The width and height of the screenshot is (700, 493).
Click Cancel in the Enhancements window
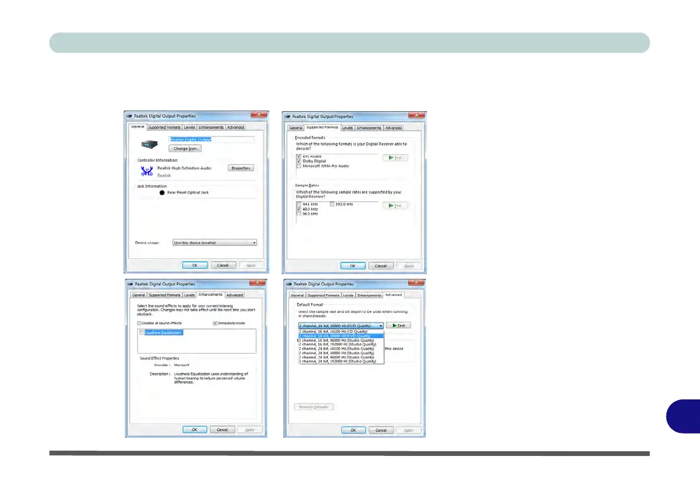click(x=222, y=429)
